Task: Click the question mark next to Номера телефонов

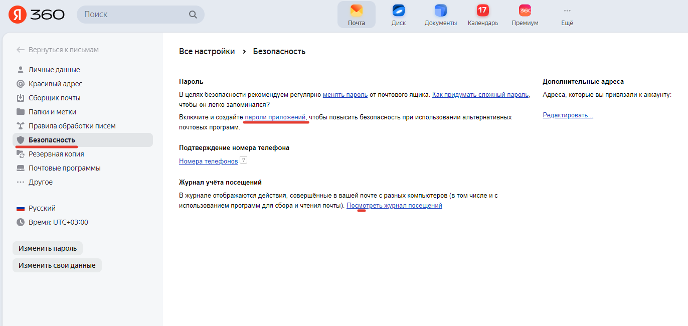Action: point(243,160)
